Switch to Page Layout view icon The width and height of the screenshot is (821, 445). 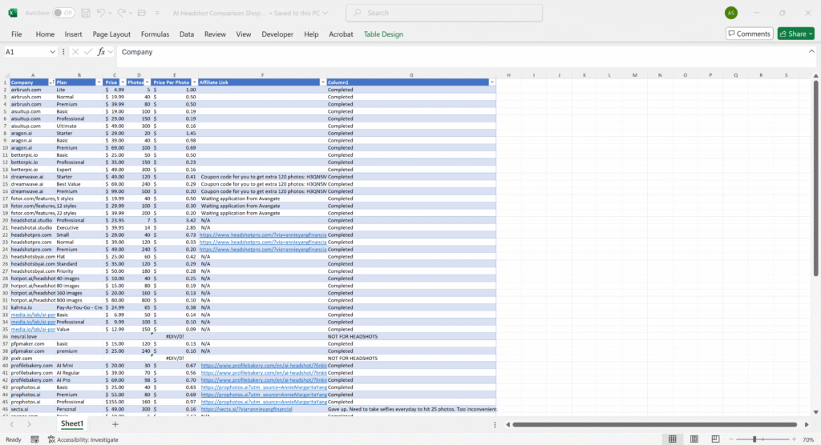click(694, 439)
